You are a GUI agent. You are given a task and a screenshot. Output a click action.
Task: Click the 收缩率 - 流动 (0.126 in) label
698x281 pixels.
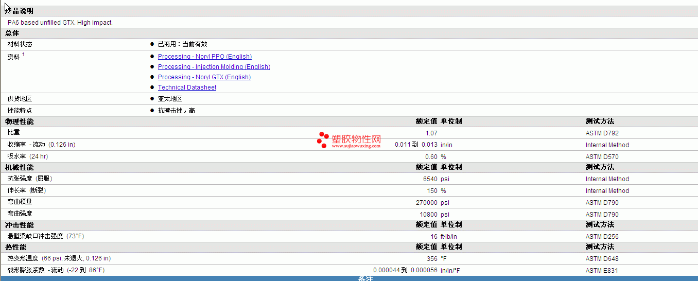[41, 145]
